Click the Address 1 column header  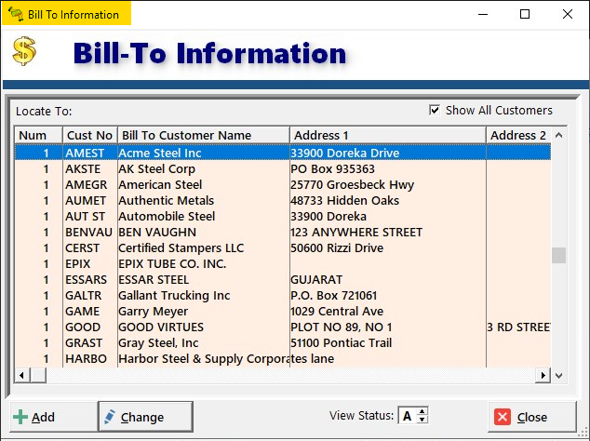click(388, 135)
